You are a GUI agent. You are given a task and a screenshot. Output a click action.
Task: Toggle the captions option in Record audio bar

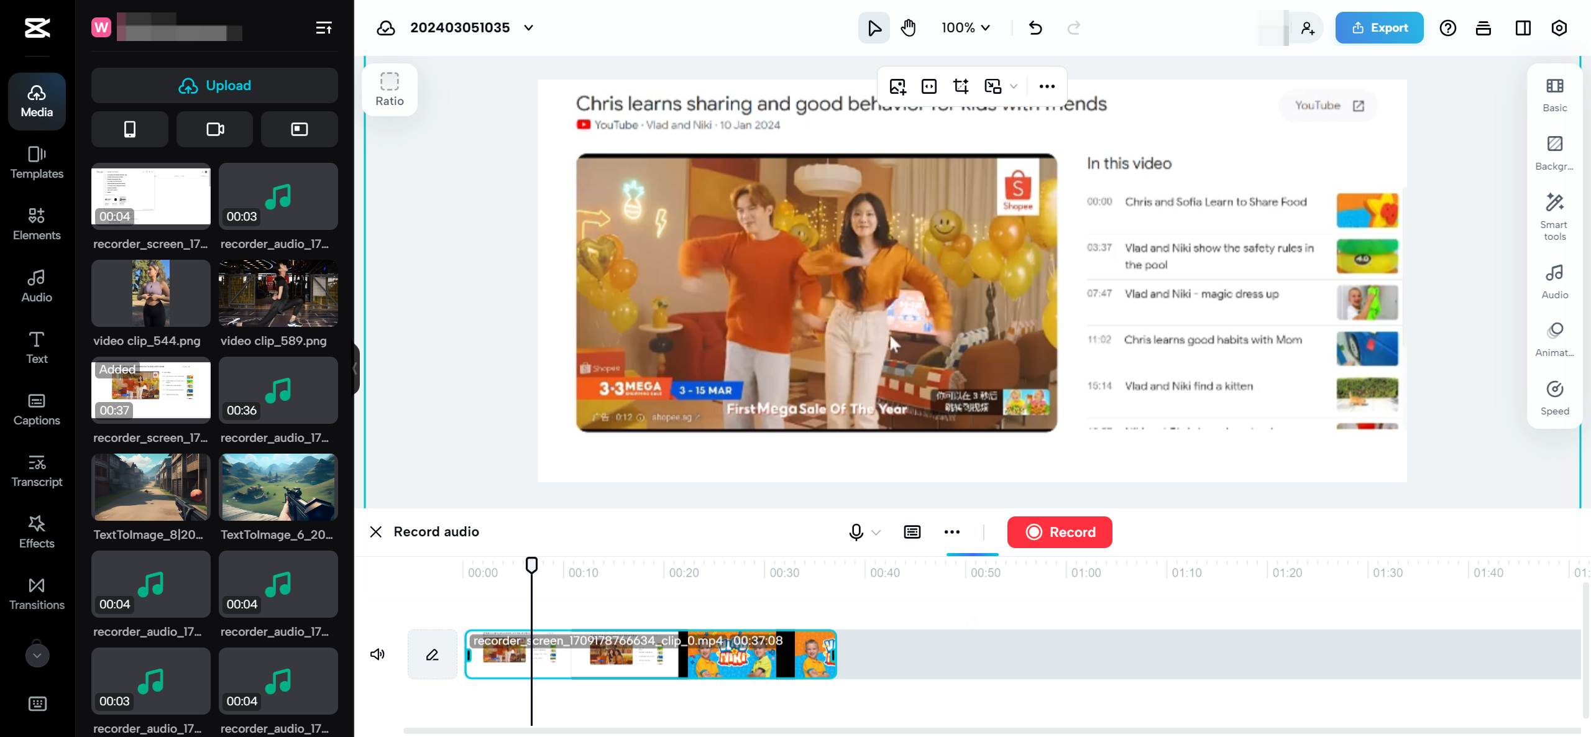[912, 532]
